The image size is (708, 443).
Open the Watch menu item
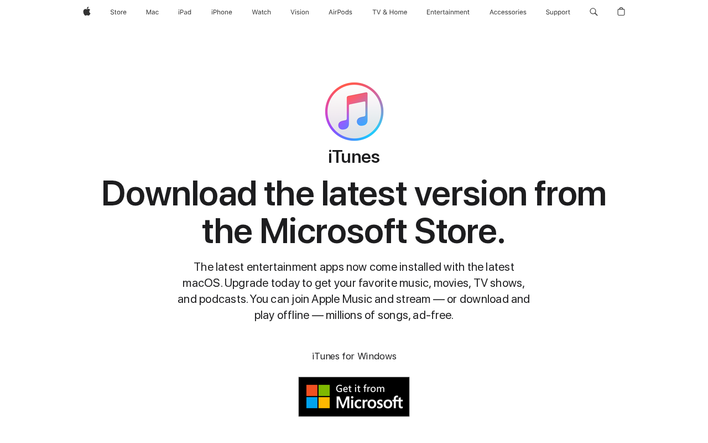click(261, 12)
